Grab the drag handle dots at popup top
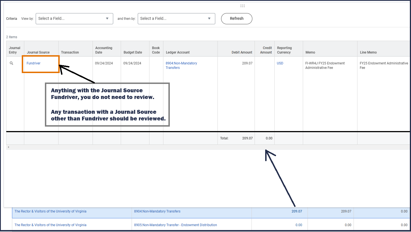This screenshot has height=232, width=411. [243, 6]
